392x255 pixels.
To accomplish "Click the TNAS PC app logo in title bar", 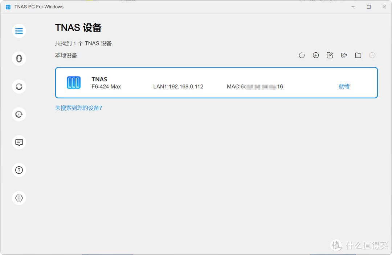I will tap(8, 7).
